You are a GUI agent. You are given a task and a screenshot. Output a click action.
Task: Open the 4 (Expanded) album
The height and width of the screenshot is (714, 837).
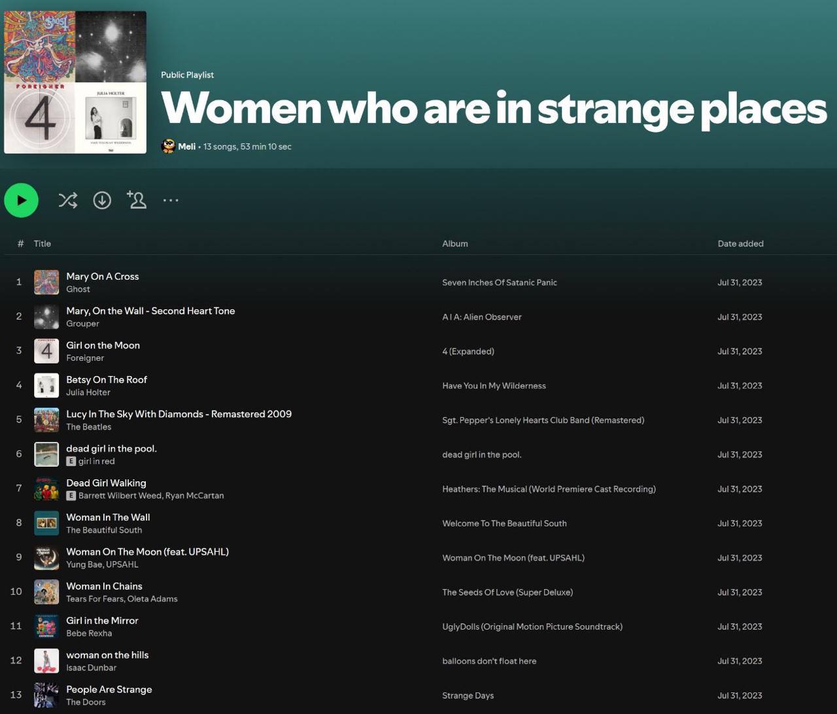click(x=468, y=351)
